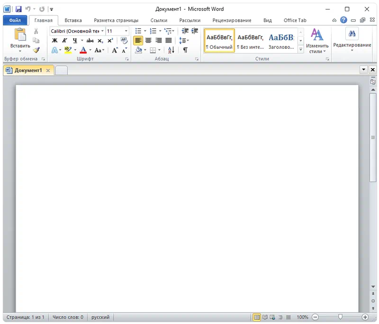Switch to the Вставка ribbon tab
Image resolution: width=379 pixels, height=324 pixels.
pyautogui.click(x=73, y=20)
